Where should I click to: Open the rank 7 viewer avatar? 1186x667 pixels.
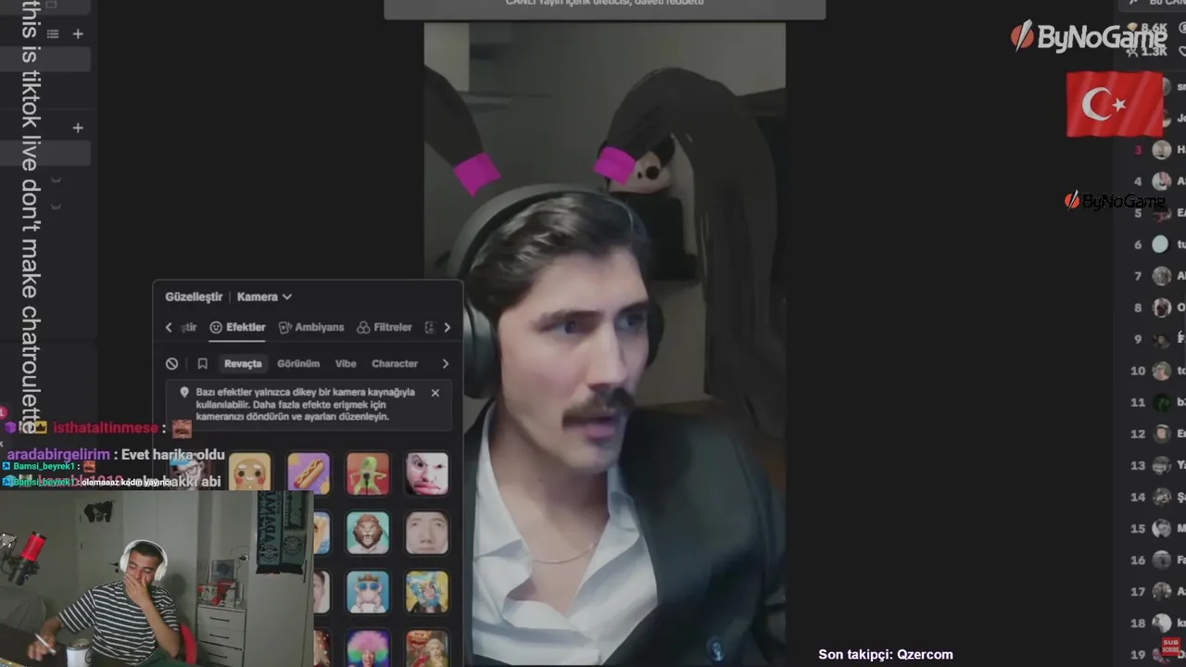[x=1161, y=276]
